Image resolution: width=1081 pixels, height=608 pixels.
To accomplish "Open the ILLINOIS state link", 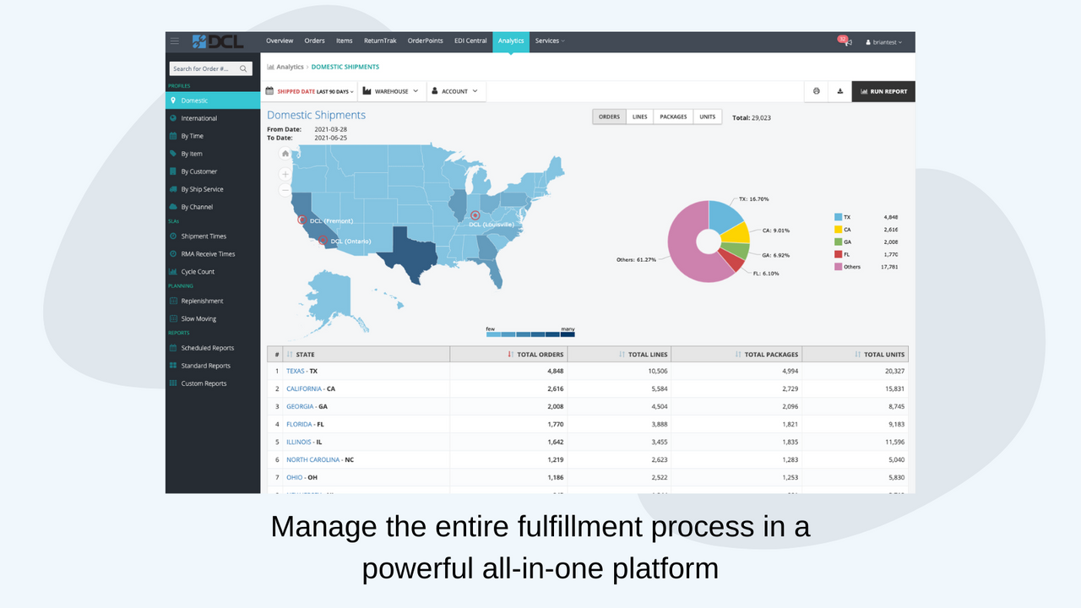I will pyautogui.click(x=299, y=442).
